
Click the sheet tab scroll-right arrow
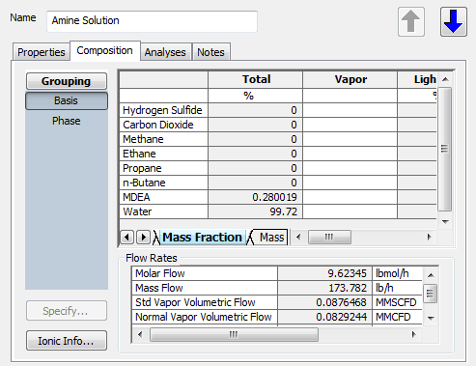tap(143, 238)
